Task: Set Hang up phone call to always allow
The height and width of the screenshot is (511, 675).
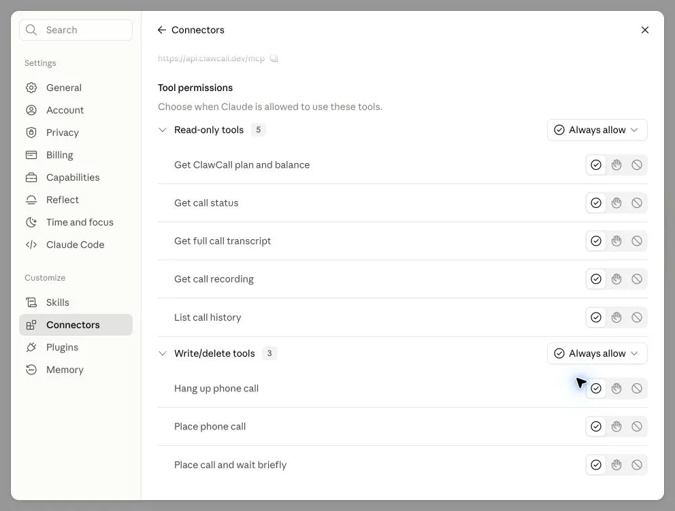Action: click(x=596, y=389)
